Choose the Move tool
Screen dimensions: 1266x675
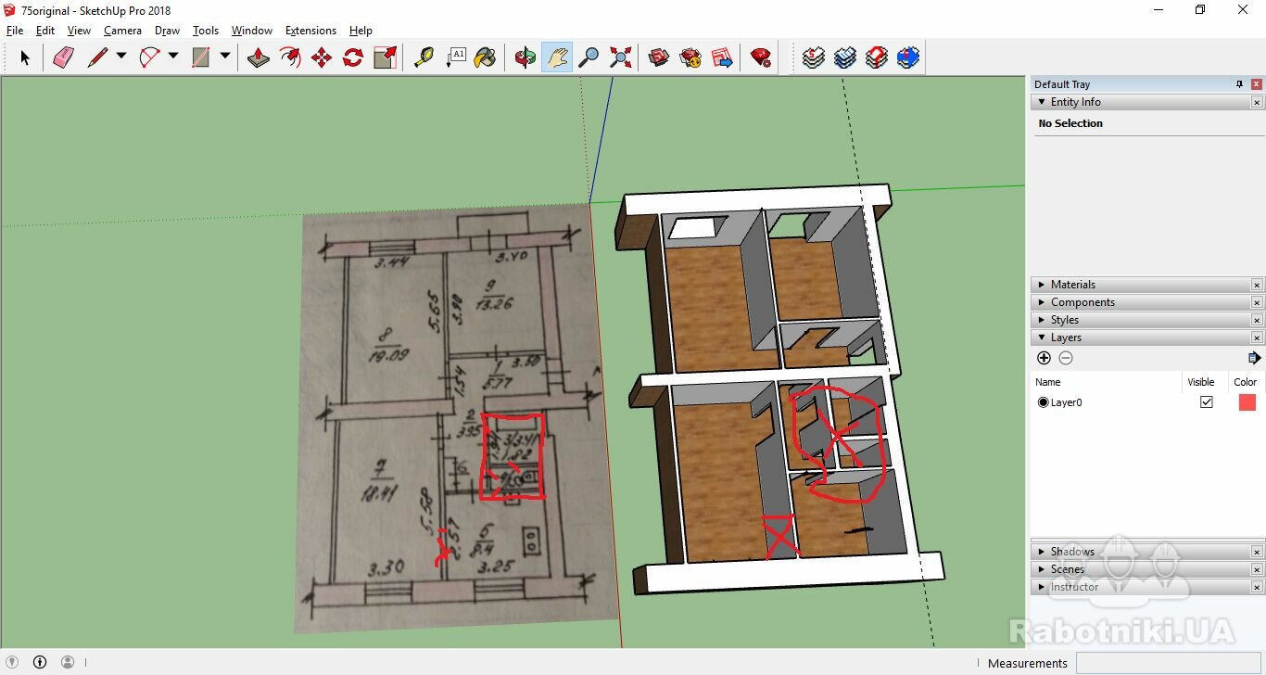(x=322, y=57)
